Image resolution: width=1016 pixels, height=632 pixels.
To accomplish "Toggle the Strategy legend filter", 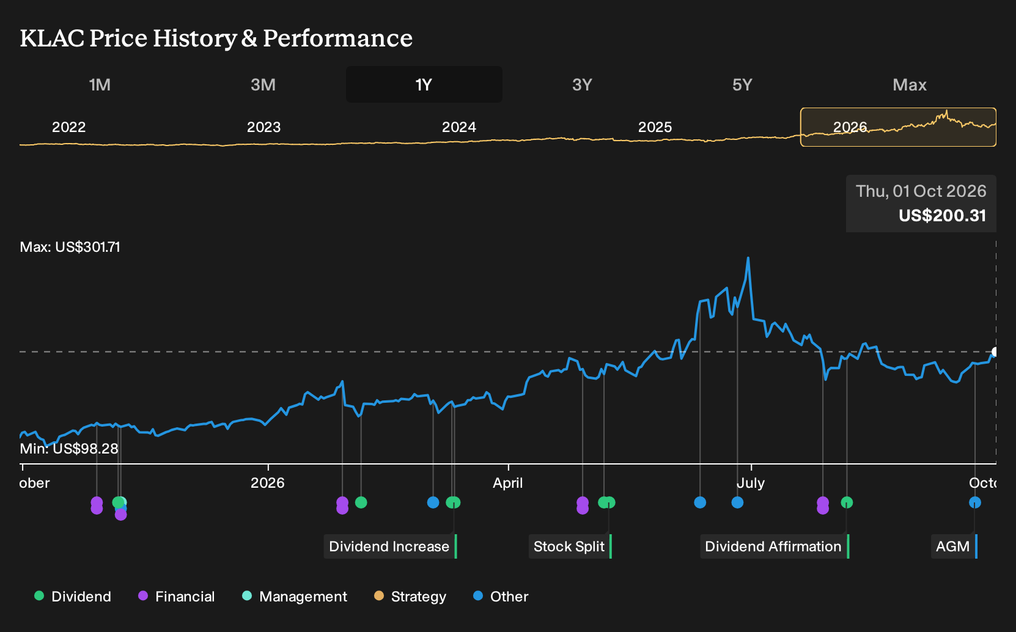I will [x=410, y=597].
